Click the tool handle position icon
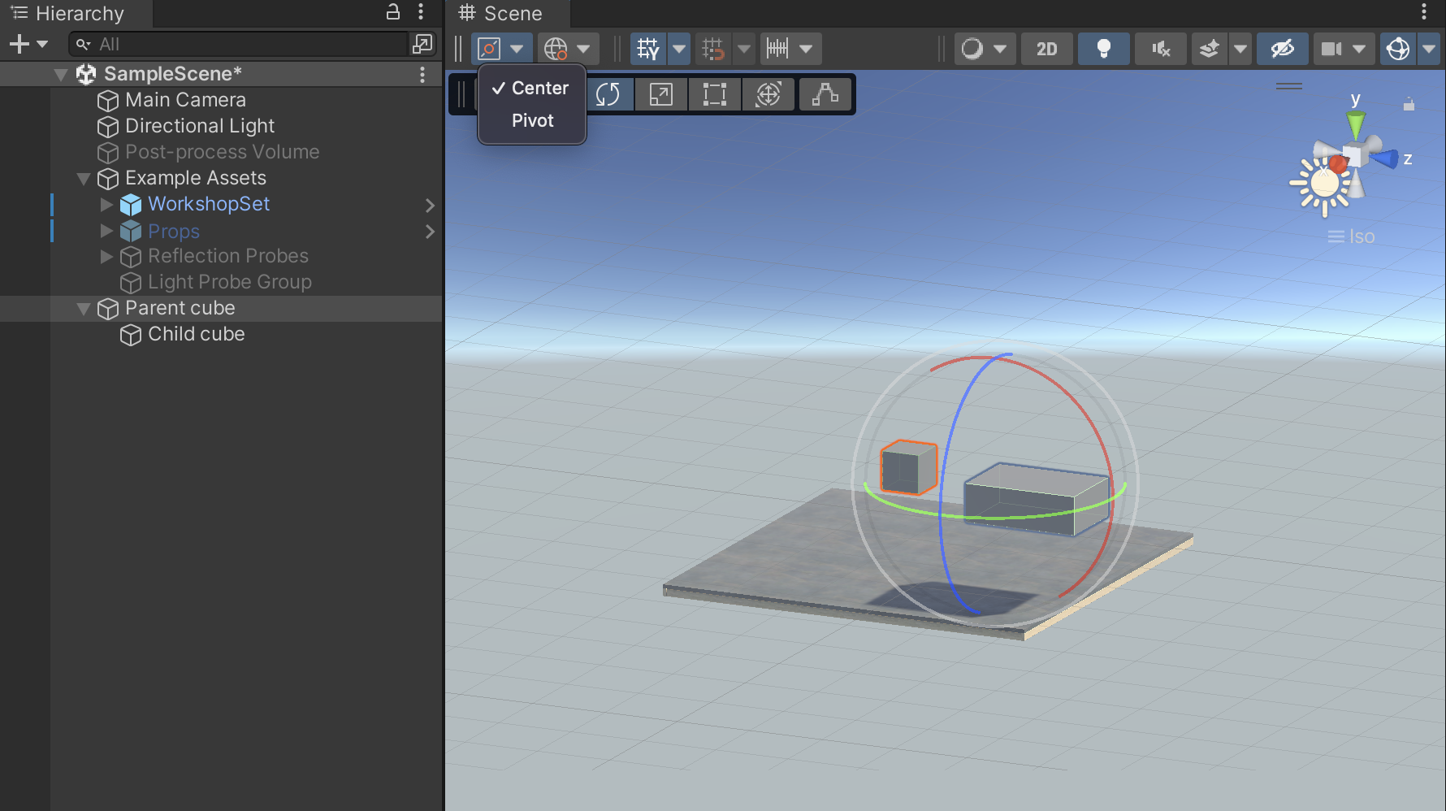The image size is (1446, 811). [x=489, y=49]
